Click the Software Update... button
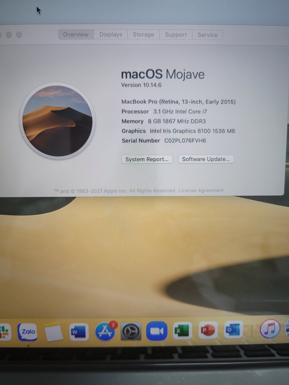The width and height of the screenshot is (289, 385). pyautogui.click(x=206, y=159)
